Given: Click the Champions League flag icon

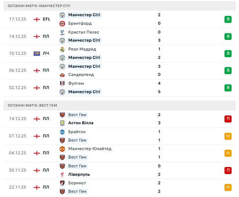Looking at the screenshot, I should pos(36,54).
